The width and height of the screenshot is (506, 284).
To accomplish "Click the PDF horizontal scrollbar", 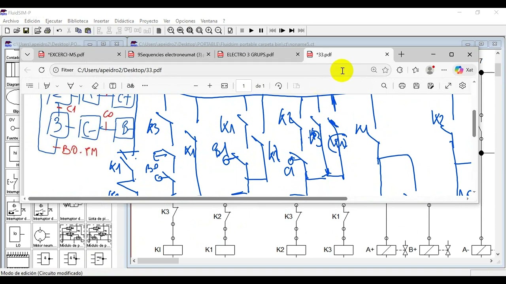I will click(188, 199).
